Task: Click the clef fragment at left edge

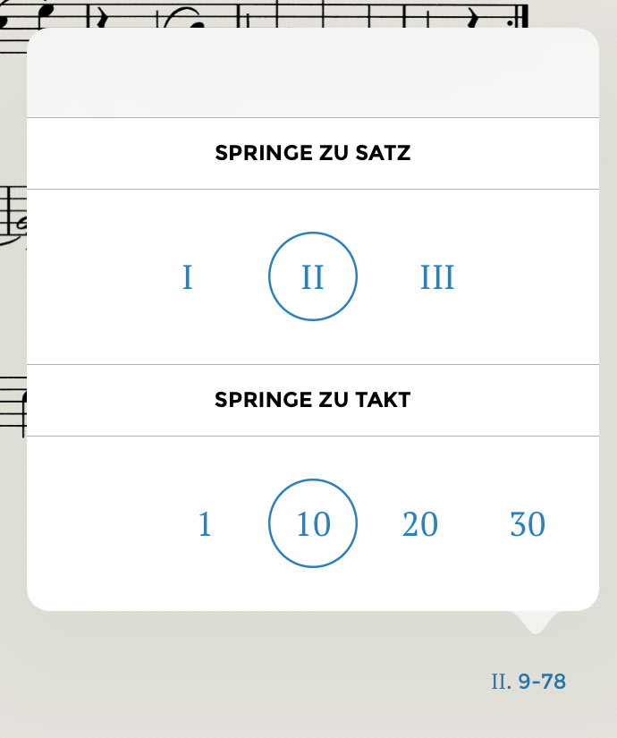Action: click(x=14, y=215)
